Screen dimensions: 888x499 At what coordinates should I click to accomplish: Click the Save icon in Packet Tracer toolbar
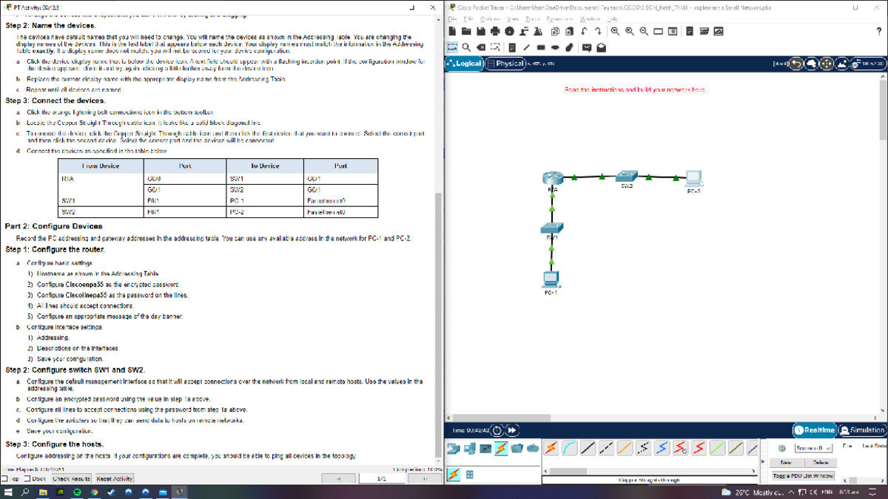coord(480,30)
